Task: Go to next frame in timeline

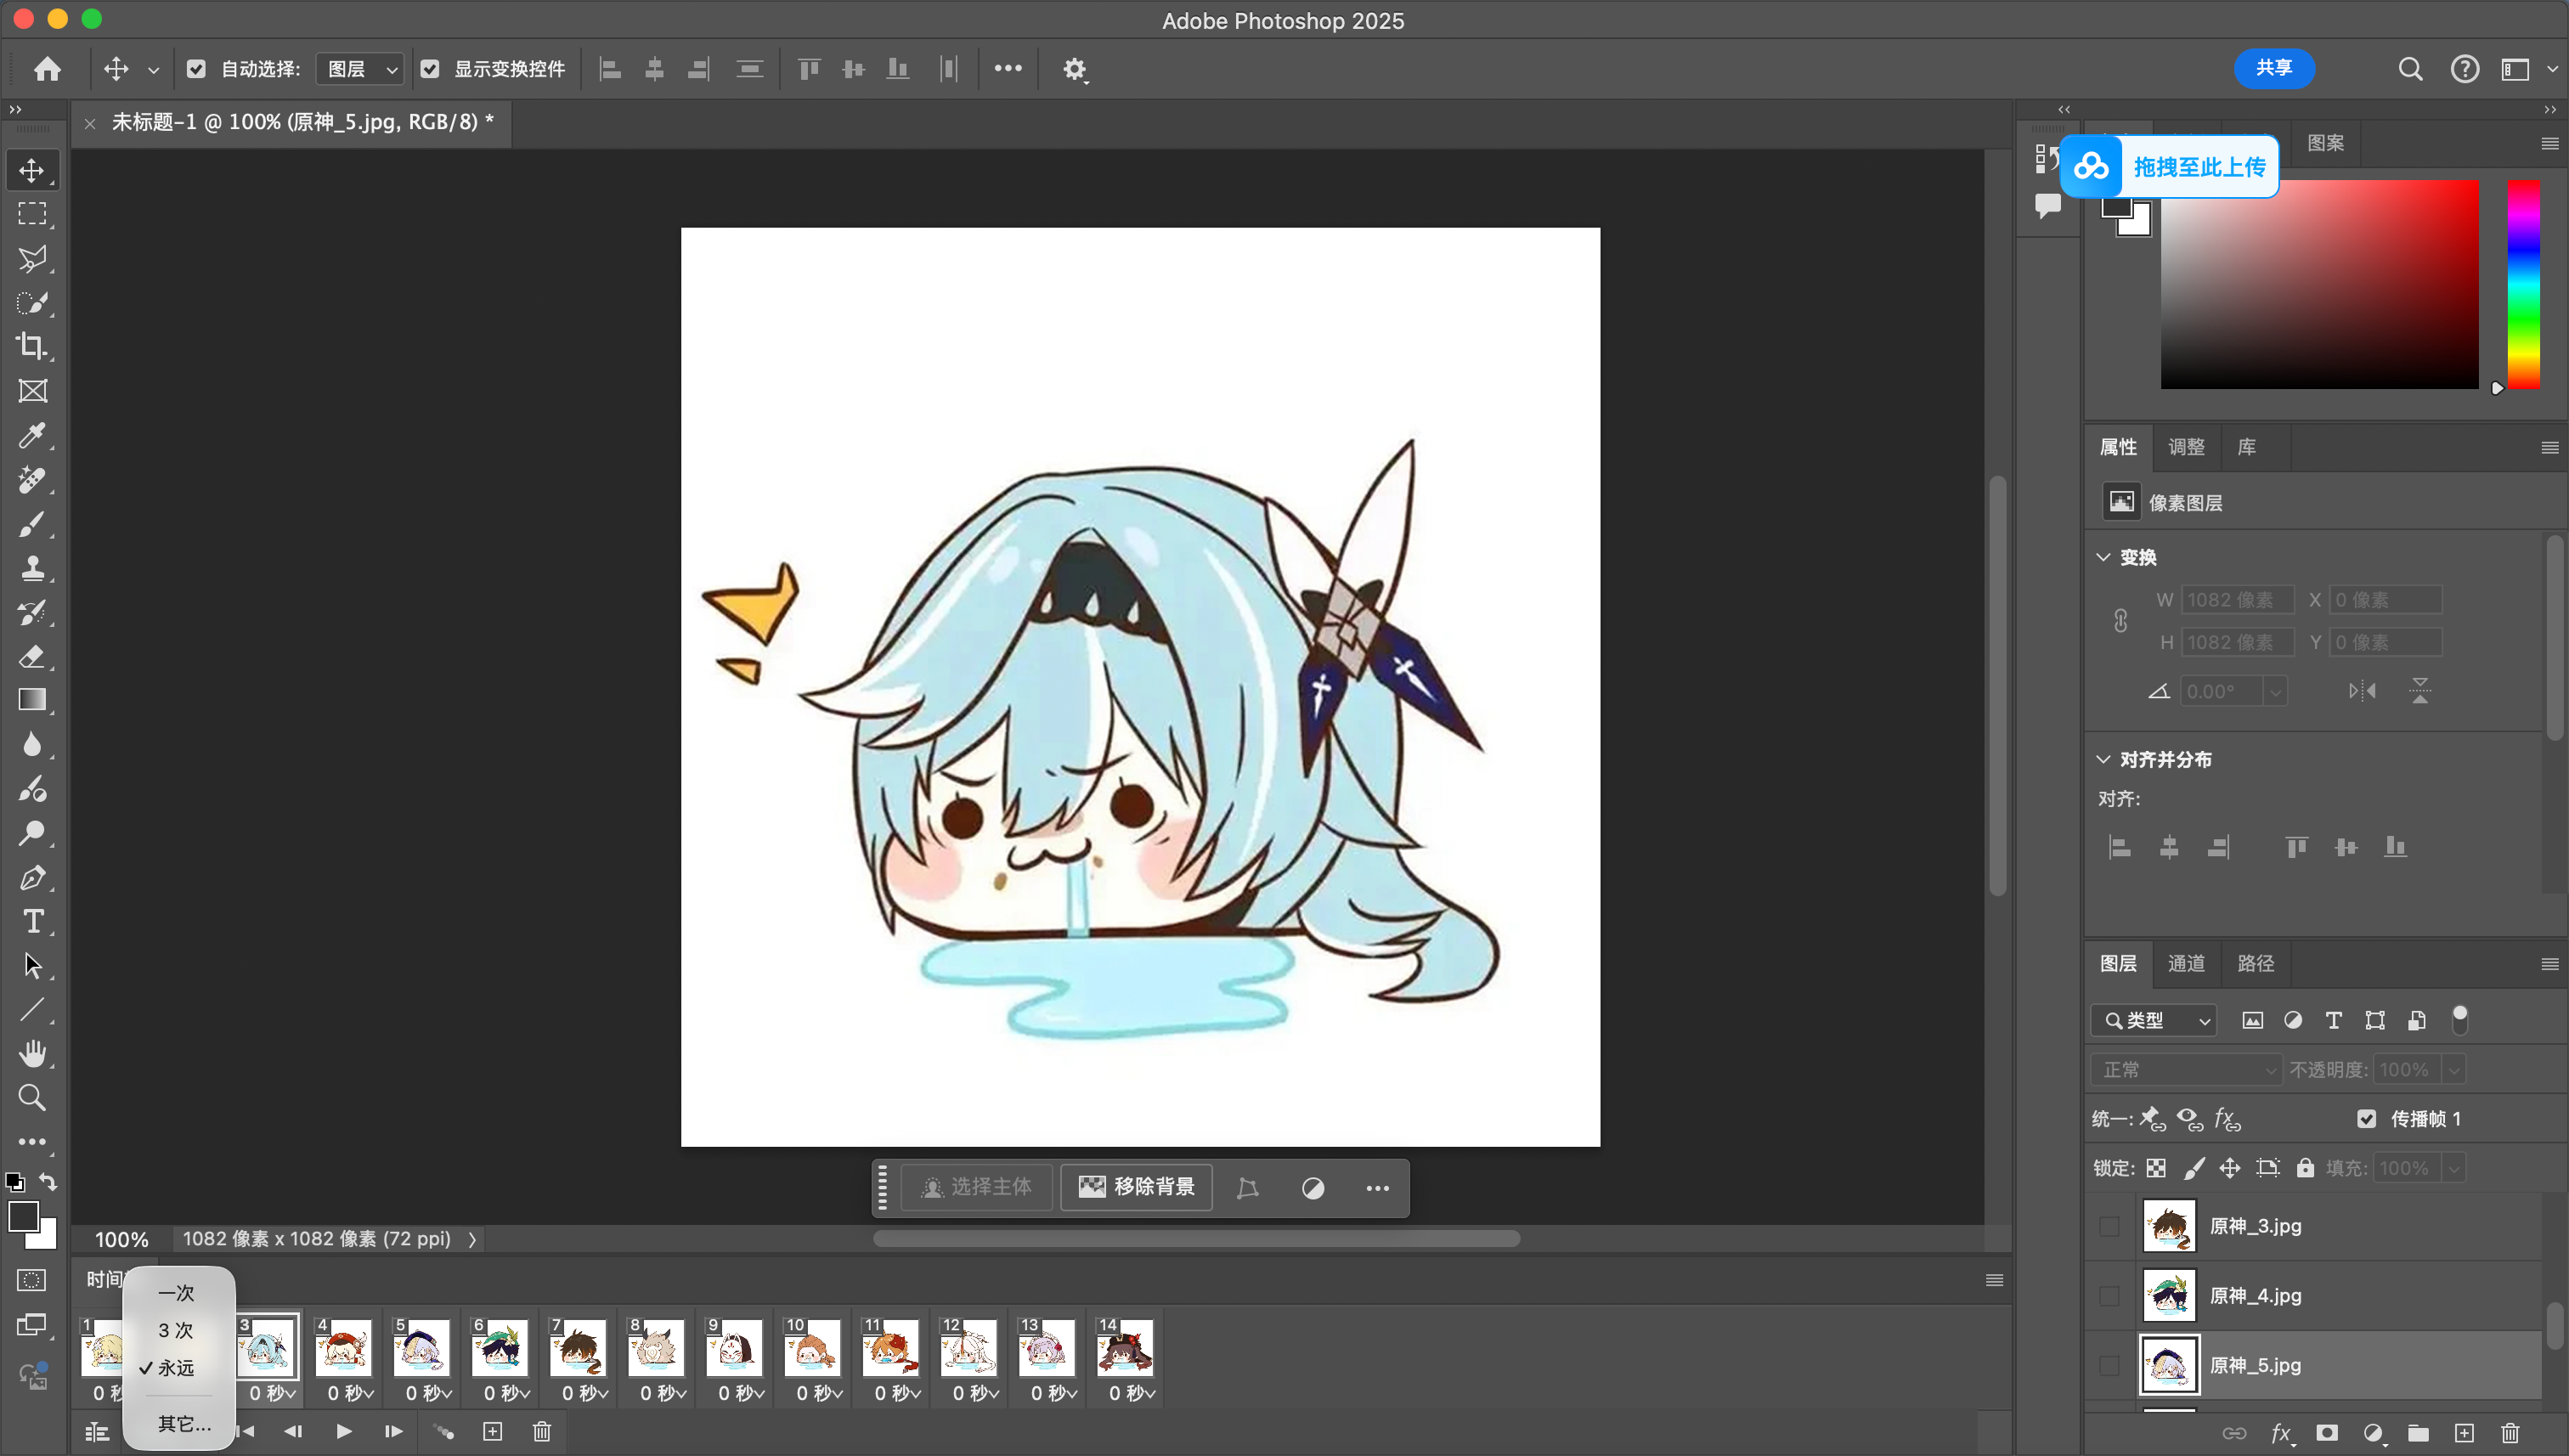Action: click(393, 1431)
